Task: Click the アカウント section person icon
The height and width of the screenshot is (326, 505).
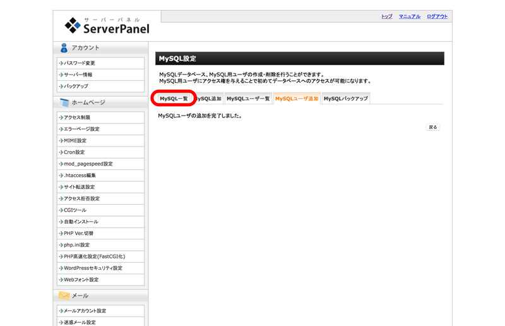Action: (64, 48)
